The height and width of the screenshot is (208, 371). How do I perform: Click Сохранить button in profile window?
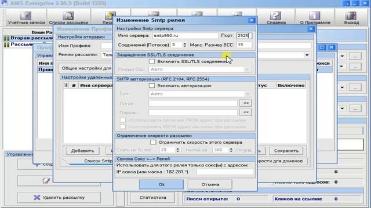(286, 151)
